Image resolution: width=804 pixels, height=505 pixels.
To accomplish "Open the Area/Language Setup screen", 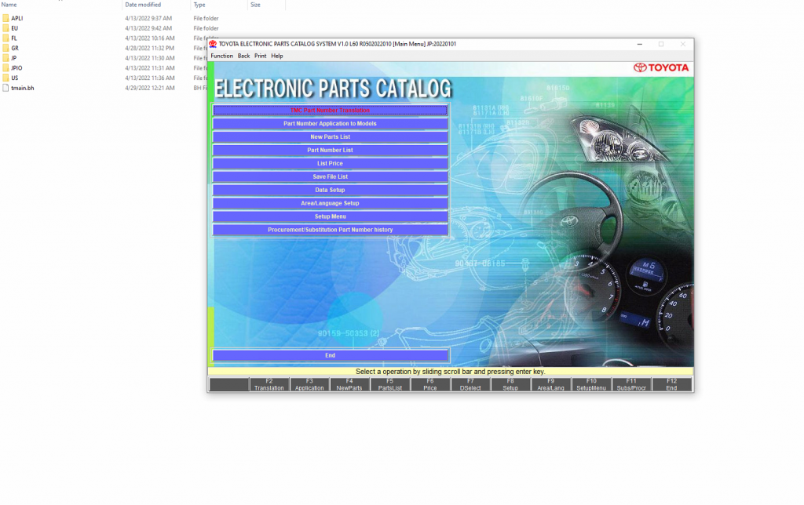I will [x=330, y=203].
